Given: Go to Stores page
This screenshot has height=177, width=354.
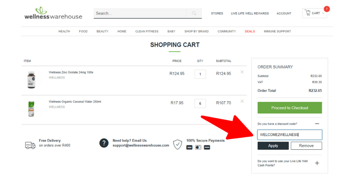Looking at the screenshot, I should click(217, 13).
